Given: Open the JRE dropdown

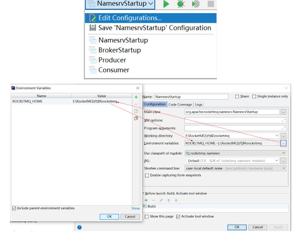Looking at the screenshot, I should pos(232,161).
